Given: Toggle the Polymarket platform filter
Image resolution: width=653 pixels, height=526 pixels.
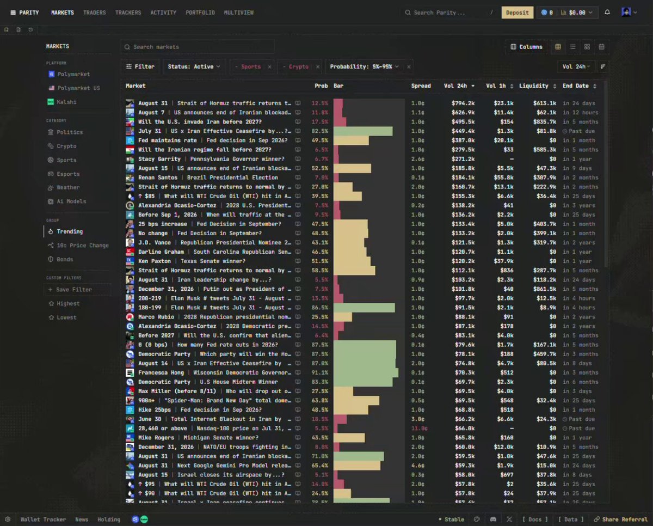Looking at the screenshot, I should coord(69,74).
